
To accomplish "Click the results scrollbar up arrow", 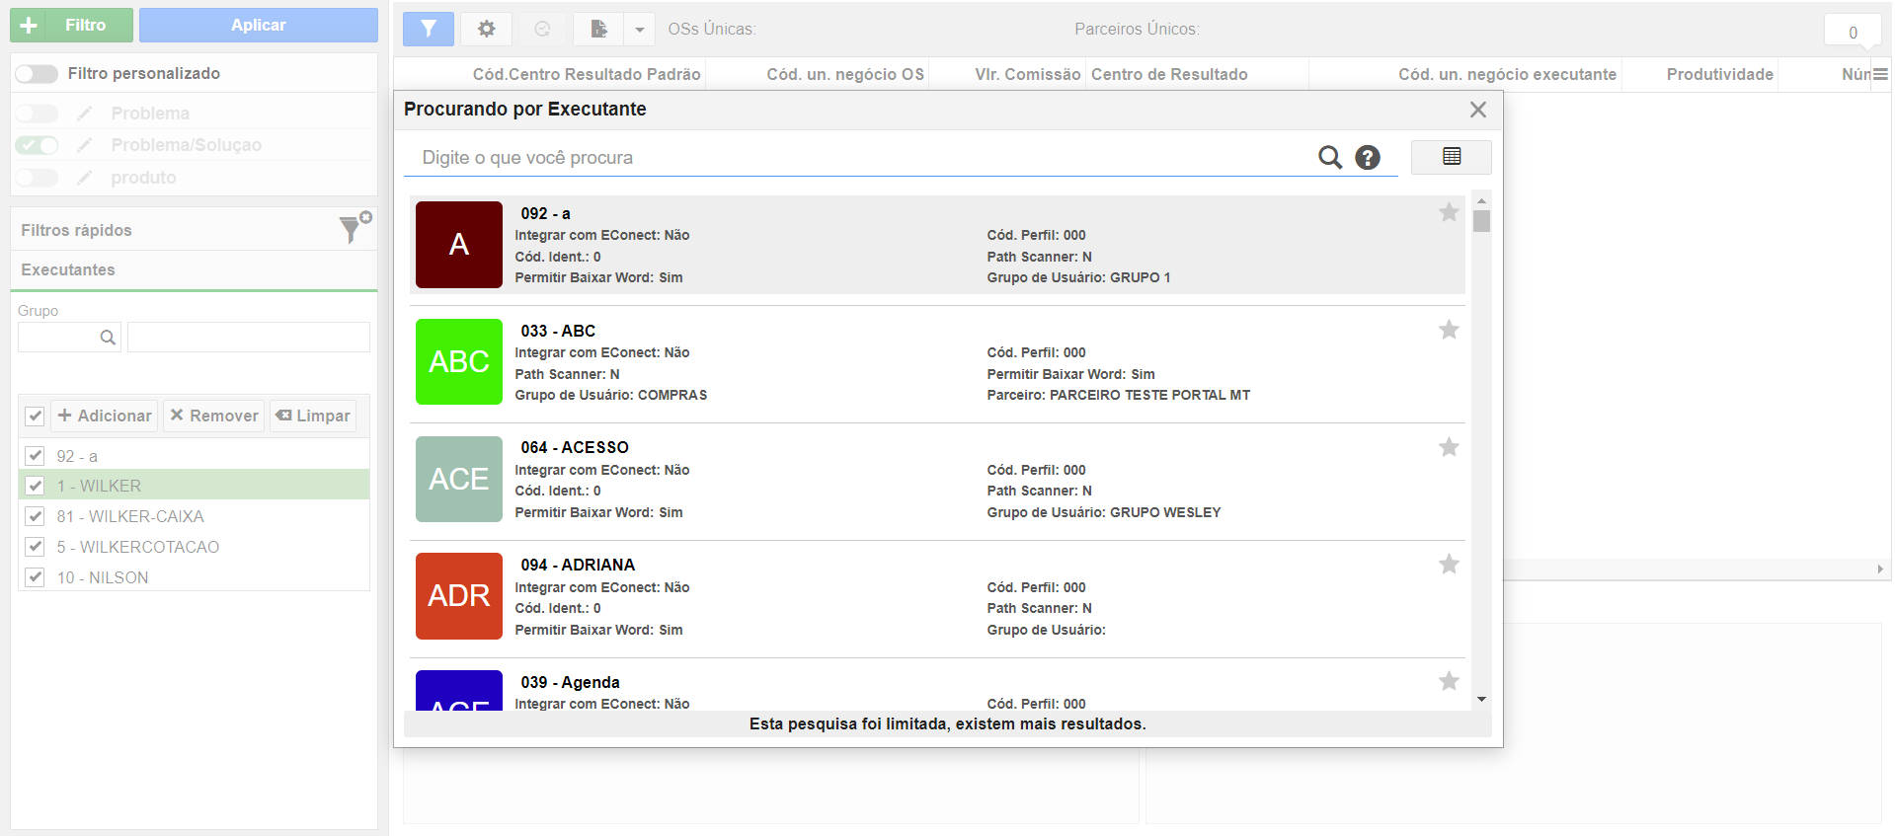I will (1481, 200).
